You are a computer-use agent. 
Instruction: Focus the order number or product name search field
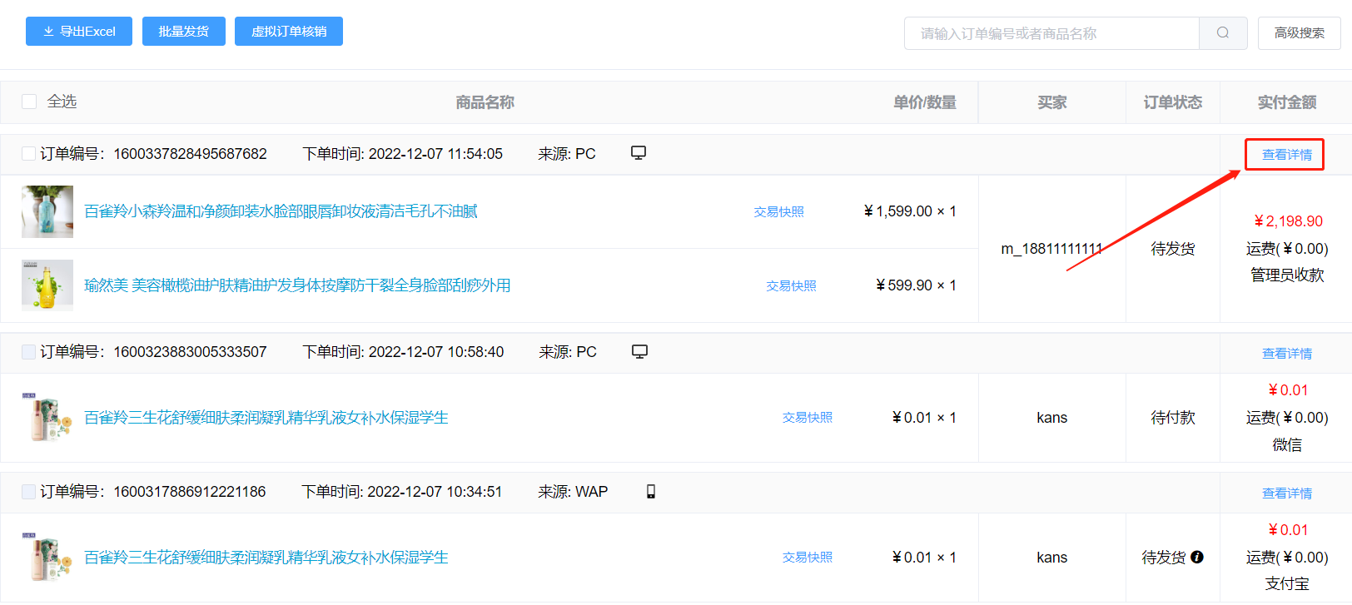1051,32
